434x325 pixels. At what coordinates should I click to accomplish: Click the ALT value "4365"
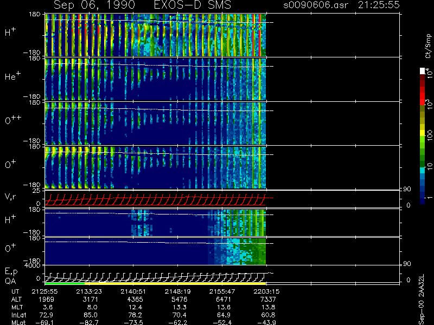coord(135,300)
